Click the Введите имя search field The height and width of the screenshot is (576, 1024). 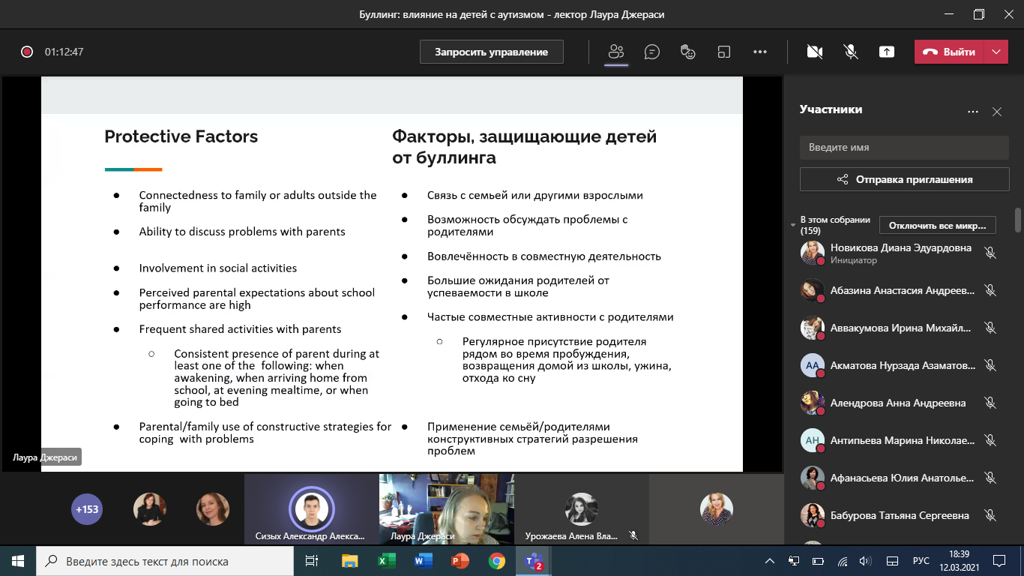(x=904, y=148)
